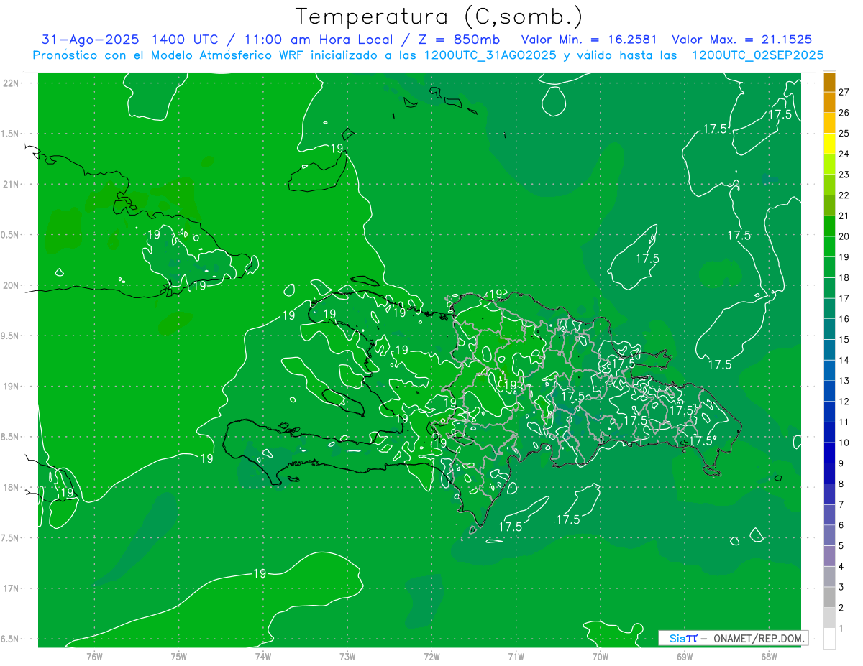This screenshot has height=666, width=863.
Task: Click the legend swatch between 17 and 18
Action: pos(829,287)
